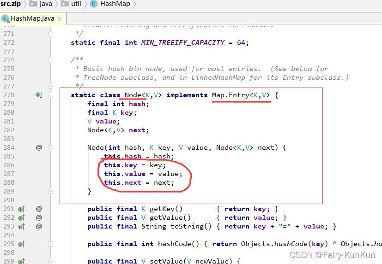Click the MIN_TREEIFY_CAPACITY constant name
This screenshot has height=264, width=382.
(x=183, y=42)
